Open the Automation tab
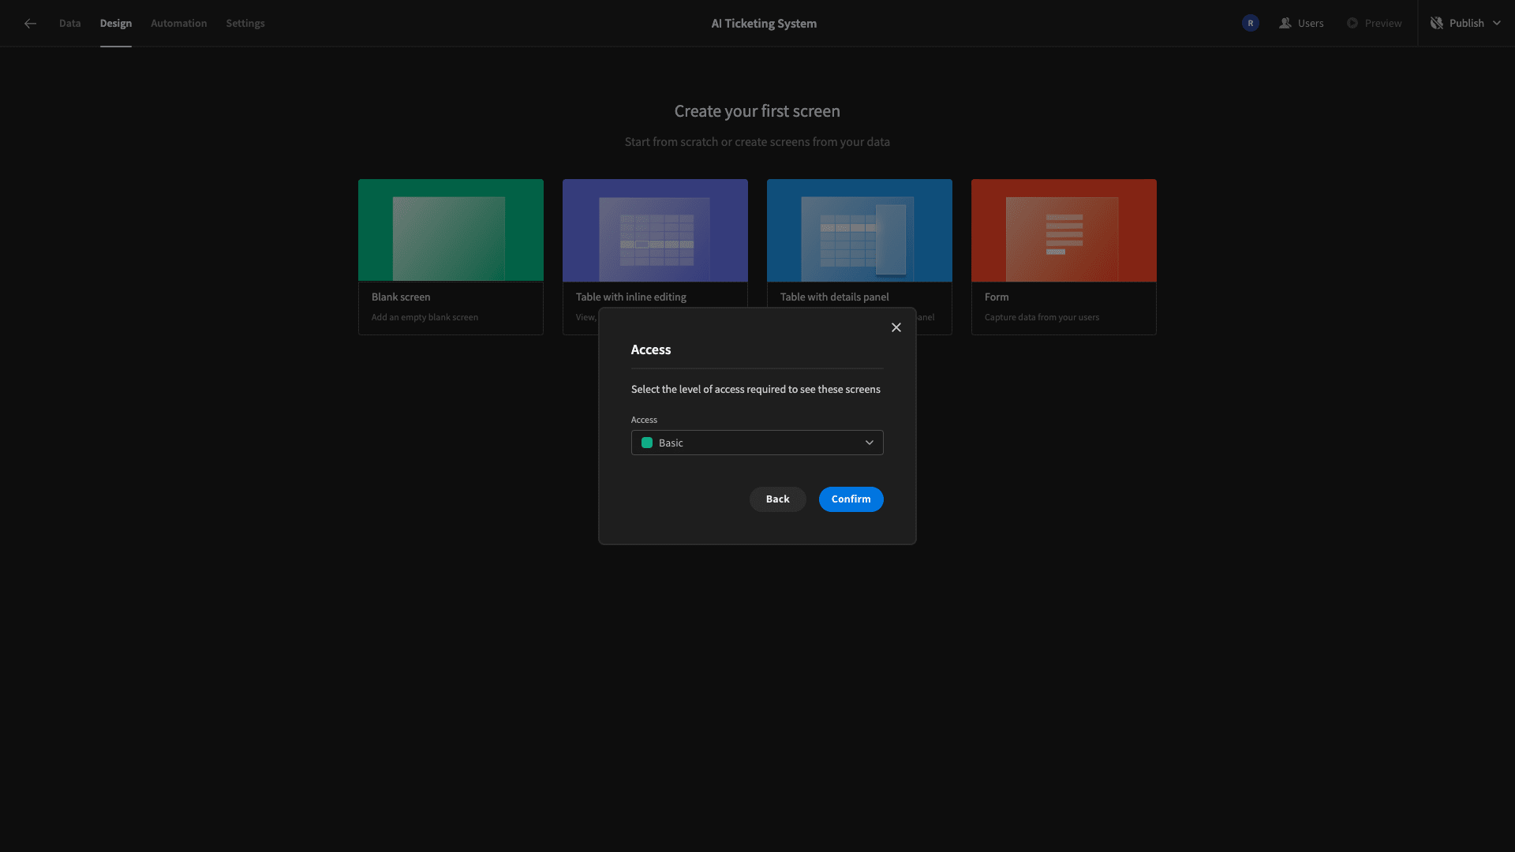This screenshot has width=1515, height=852. coord(178,24)
